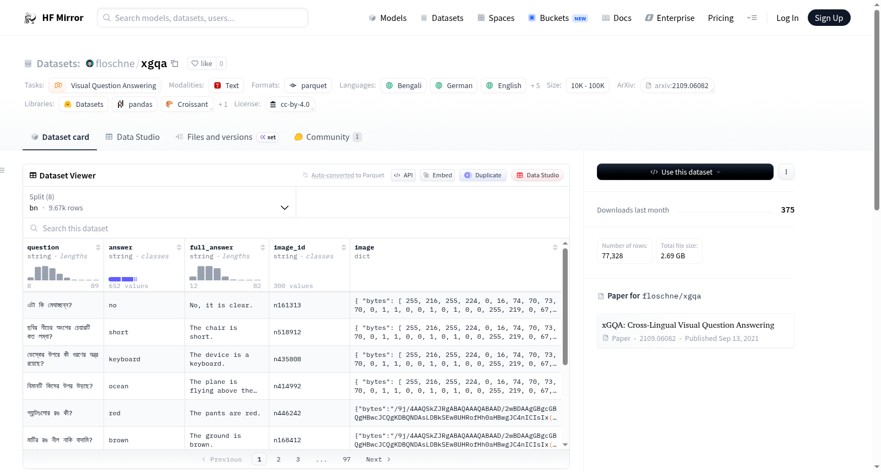Copy dataset name with the copy icon

tap(175, 63)
